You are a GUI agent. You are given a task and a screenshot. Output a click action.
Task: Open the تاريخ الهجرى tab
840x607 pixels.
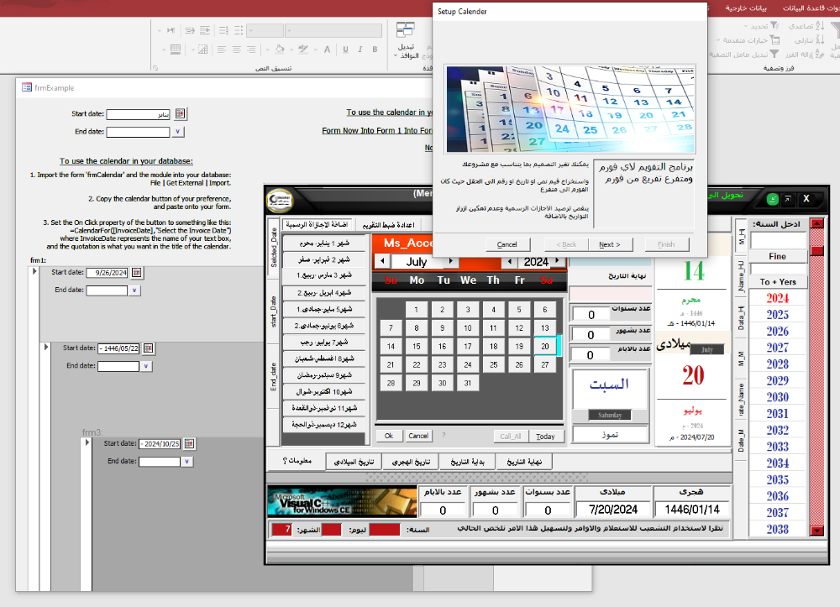[x=411, y=462]
